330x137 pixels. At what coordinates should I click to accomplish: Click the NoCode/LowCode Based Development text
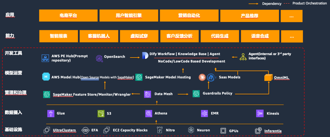point(192,61)
